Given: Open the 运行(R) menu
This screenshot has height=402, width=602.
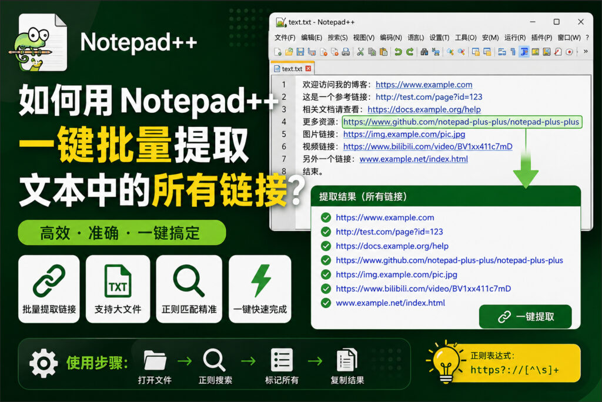Looking at the screenshot, I should (x=515, y=38).
